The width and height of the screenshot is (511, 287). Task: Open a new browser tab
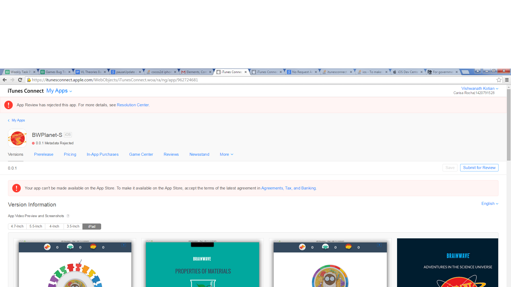pyautogui.click(x=465, y=72)
